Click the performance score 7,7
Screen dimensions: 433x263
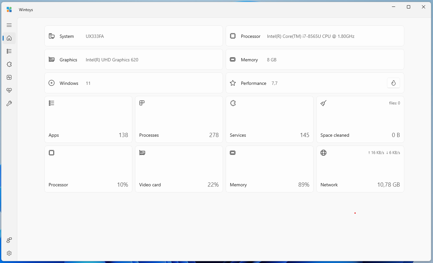(275, 83)
